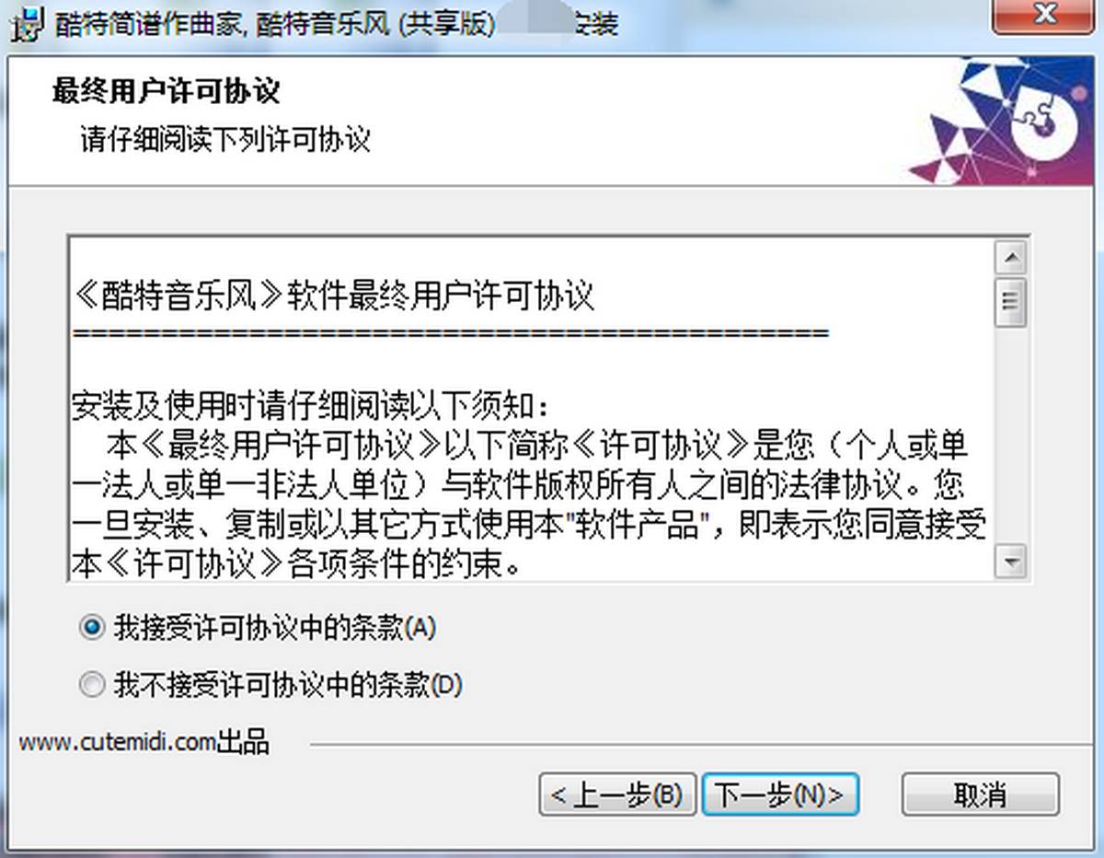Viewport: 1104px width, 858px height.
Task: Select 我接受许可协议中的条款(A) radio button
Action: pos(92,629)
